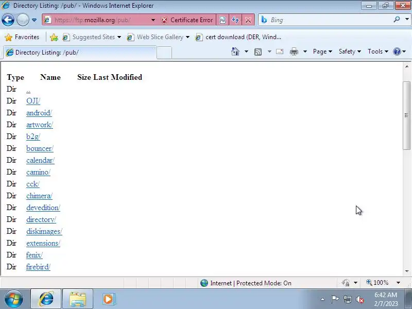This screenshot has width=412, height=309.
Task: Open the diskimages/ directory link
Action: click(44, 231)
